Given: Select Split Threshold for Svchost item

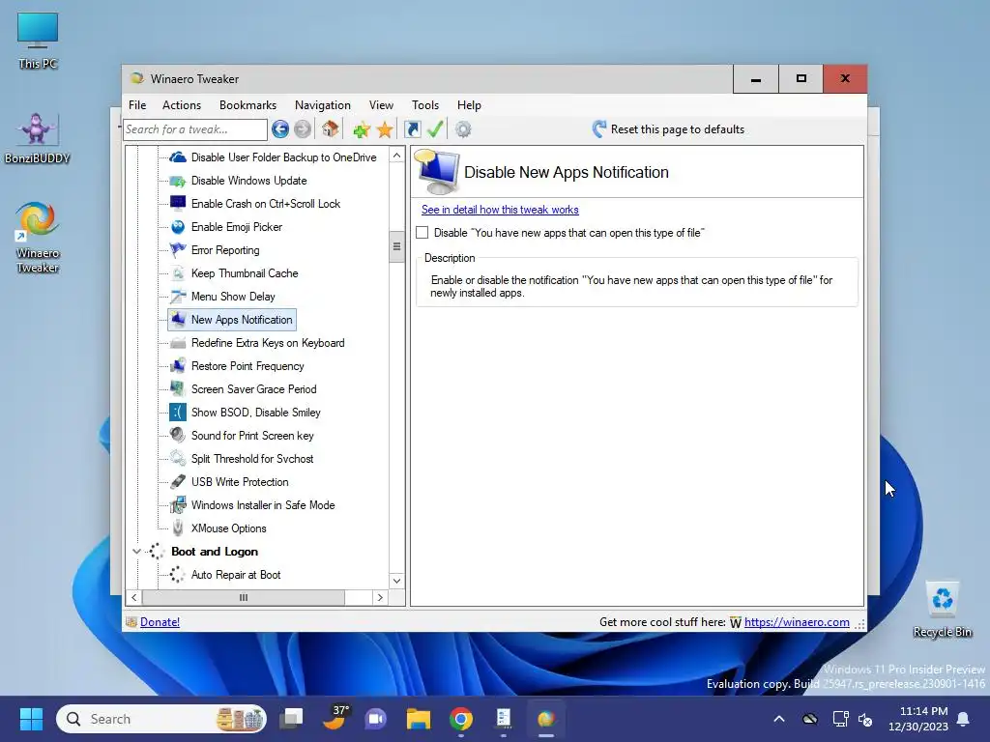Looking at the screenshot, I should 252,459.
